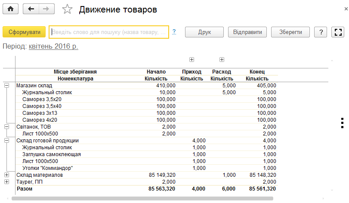Click the Номенклатура header cell

(75, 79)
